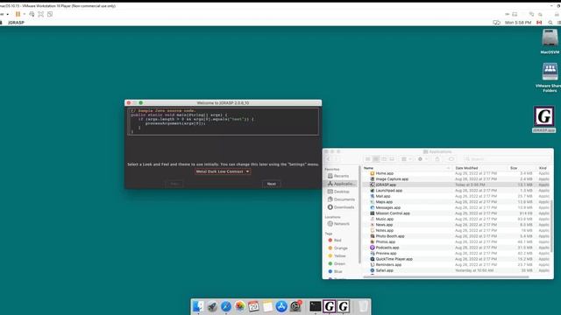This screenshot has width=561, height=315.
Task: Open the jGRASP menu in macOS menu bar
Action: tap(16, 23)
